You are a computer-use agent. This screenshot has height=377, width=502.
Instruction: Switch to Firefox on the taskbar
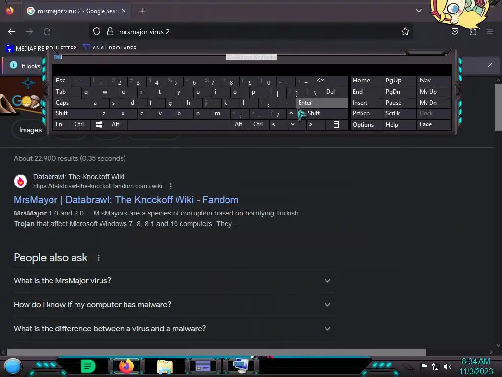(126, 366)
